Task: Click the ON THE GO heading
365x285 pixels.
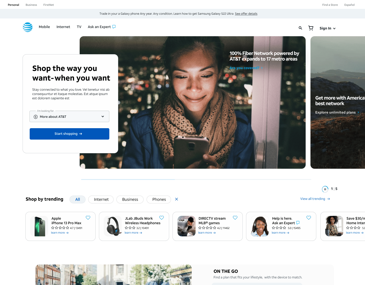Action: pos(226,271)
